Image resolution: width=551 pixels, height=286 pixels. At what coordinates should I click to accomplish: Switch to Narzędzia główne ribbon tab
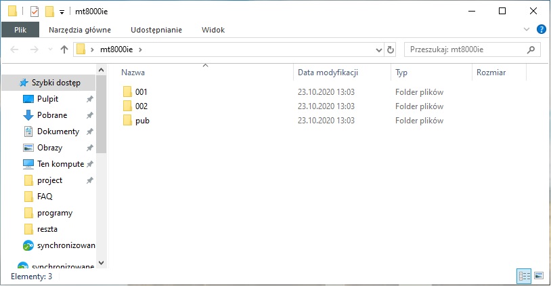click(x=80, y=30)
